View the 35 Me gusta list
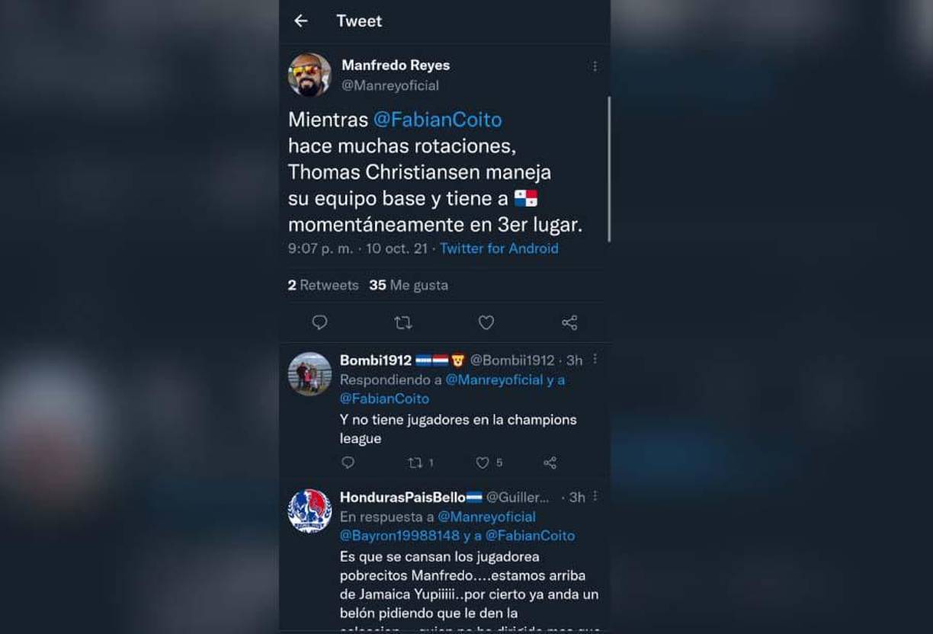Image resolution: width=933 pixels, height=634 pixels. point(409,285)
